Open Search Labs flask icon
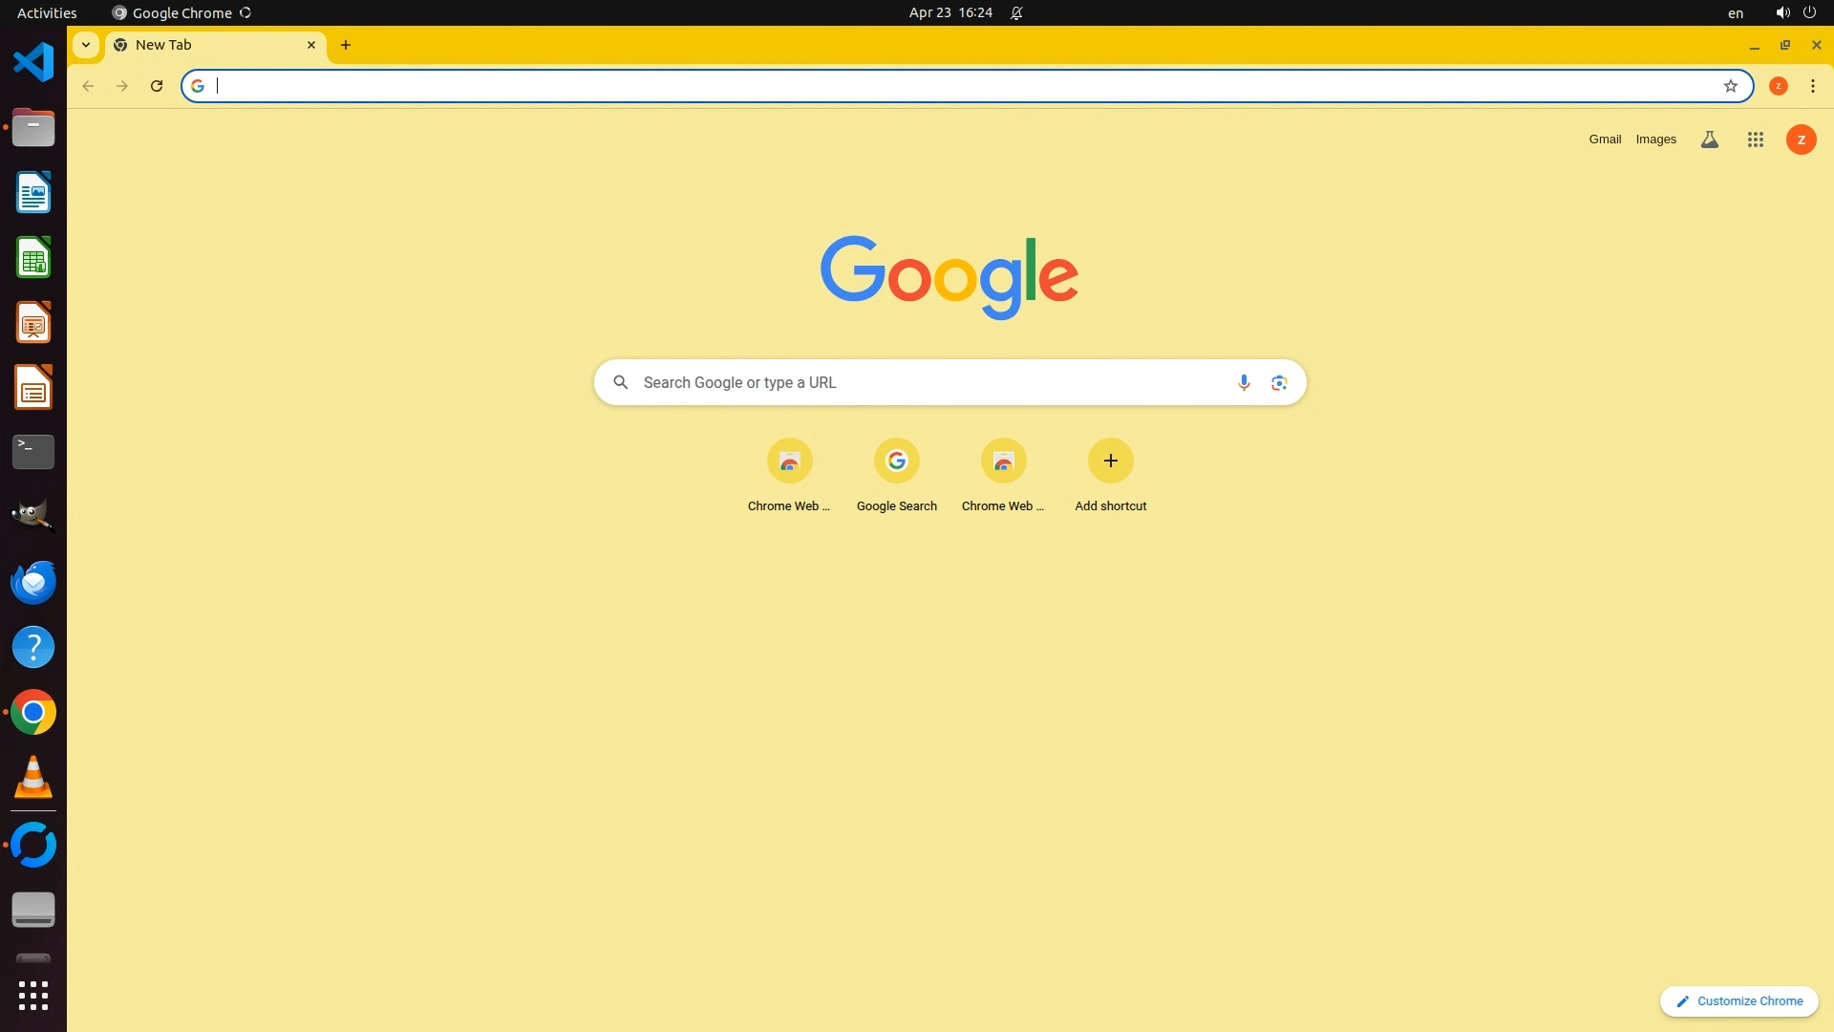The width and height of the screenshot is (1834, 1032). tap(1709, 140)
